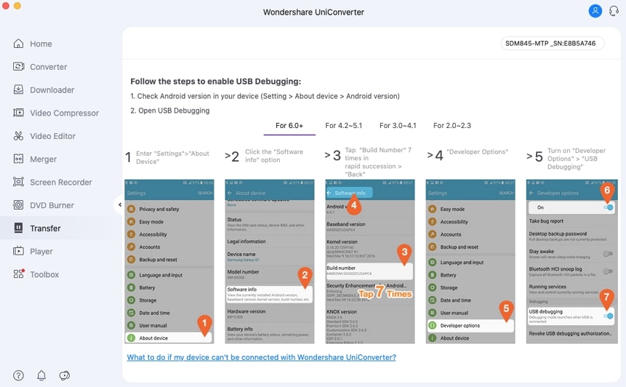
Task: Open the Downloader tool
Action: (44, 90)
